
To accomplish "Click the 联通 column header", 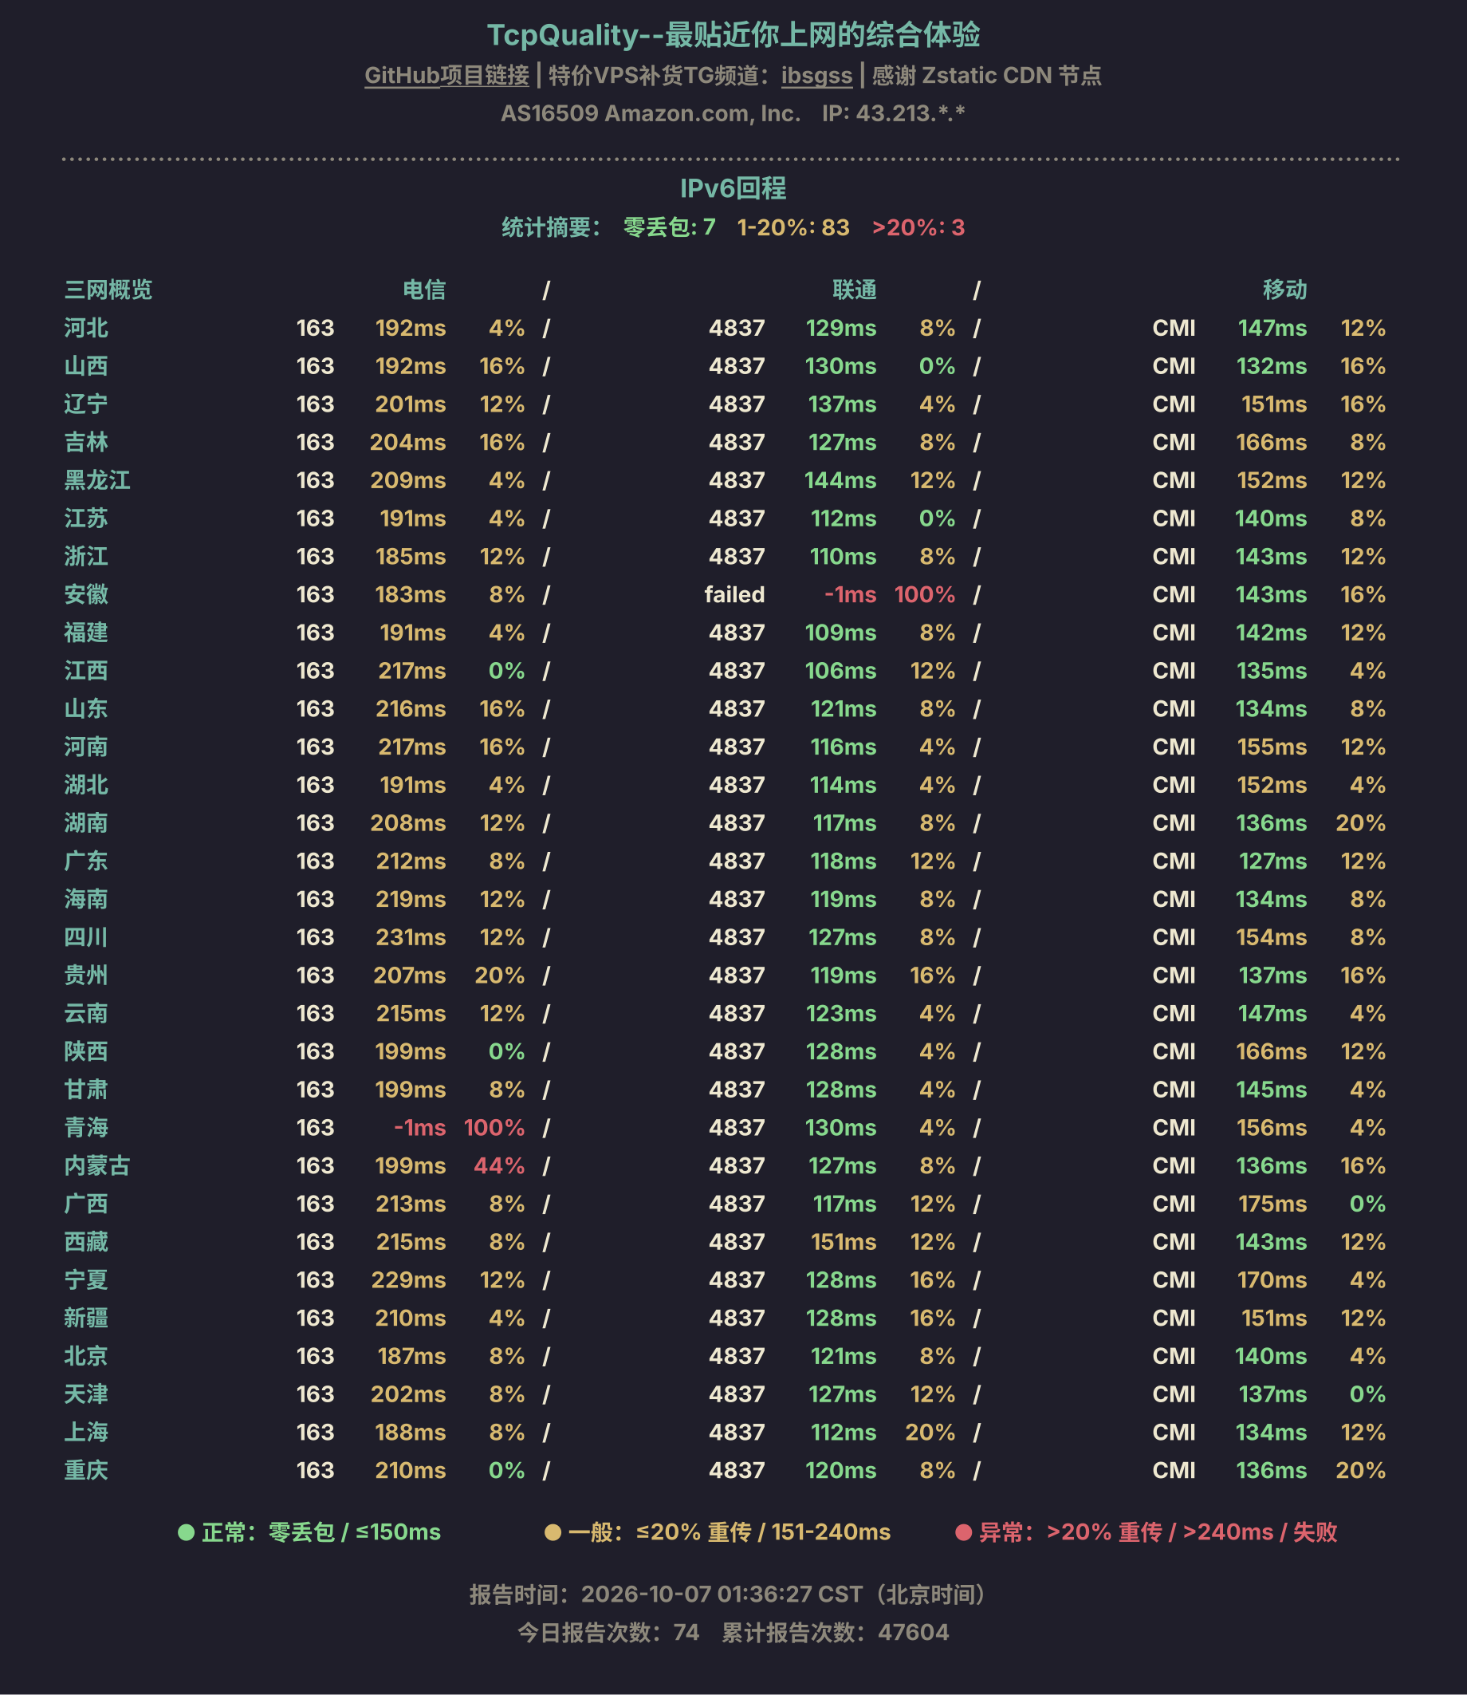I will pyautogui.click(x=855, y=290).
